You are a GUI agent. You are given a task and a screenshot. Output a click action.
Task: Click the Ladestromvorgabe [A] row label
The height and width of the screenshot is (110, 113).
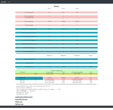click(x=29, y=59)
